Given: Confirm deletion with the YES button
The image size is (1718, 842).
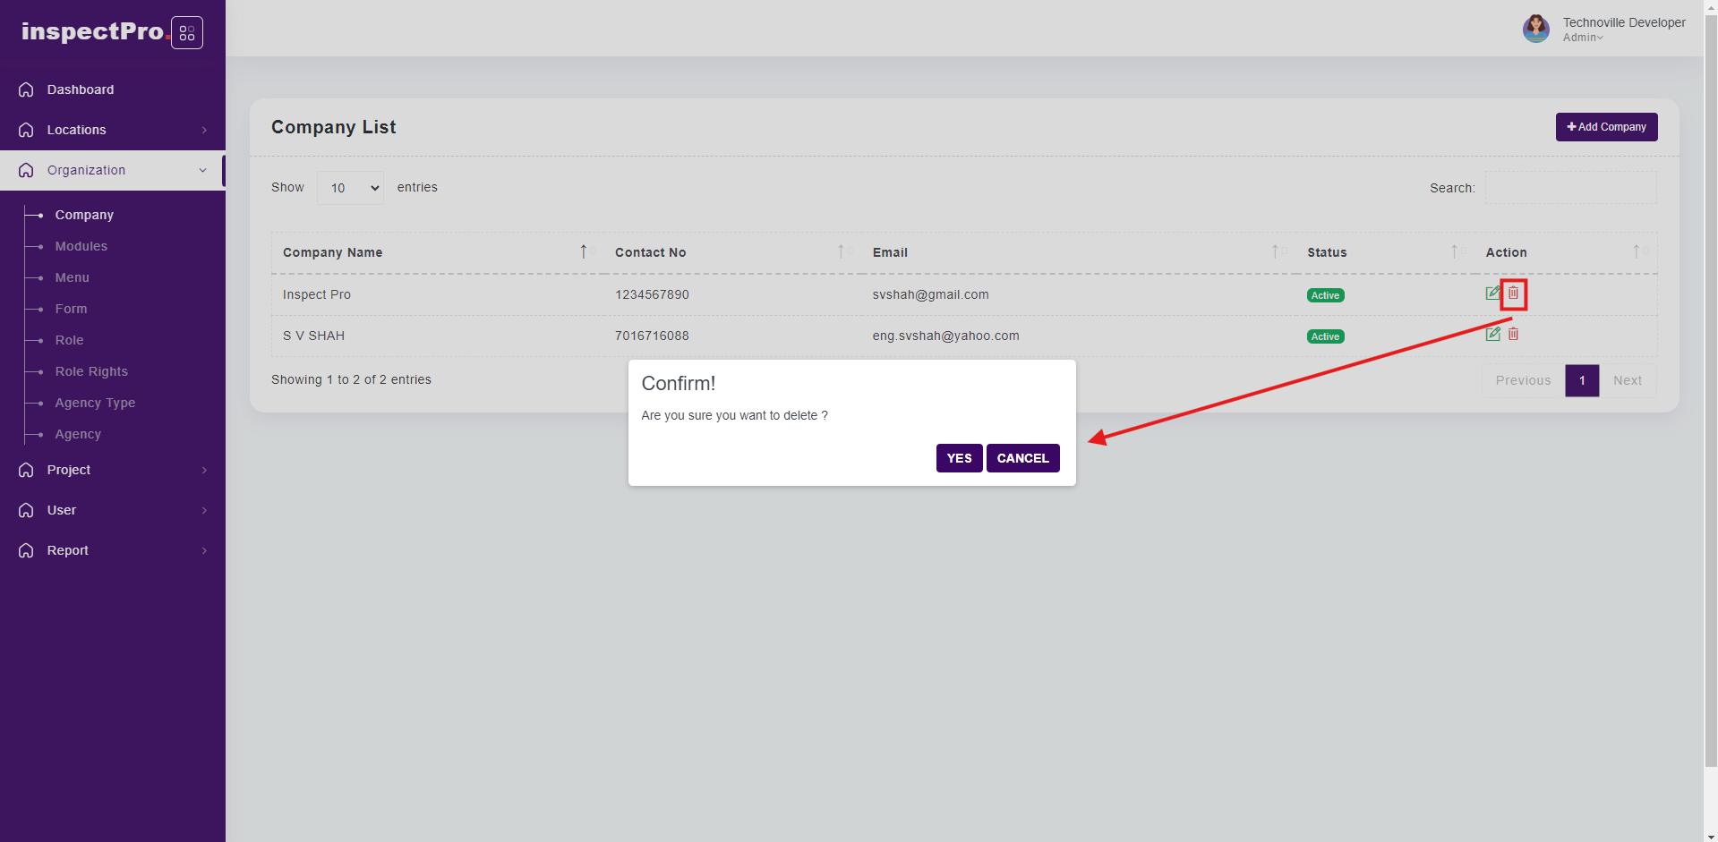Looking at the screenshot, I should click(x=959, y=458).
